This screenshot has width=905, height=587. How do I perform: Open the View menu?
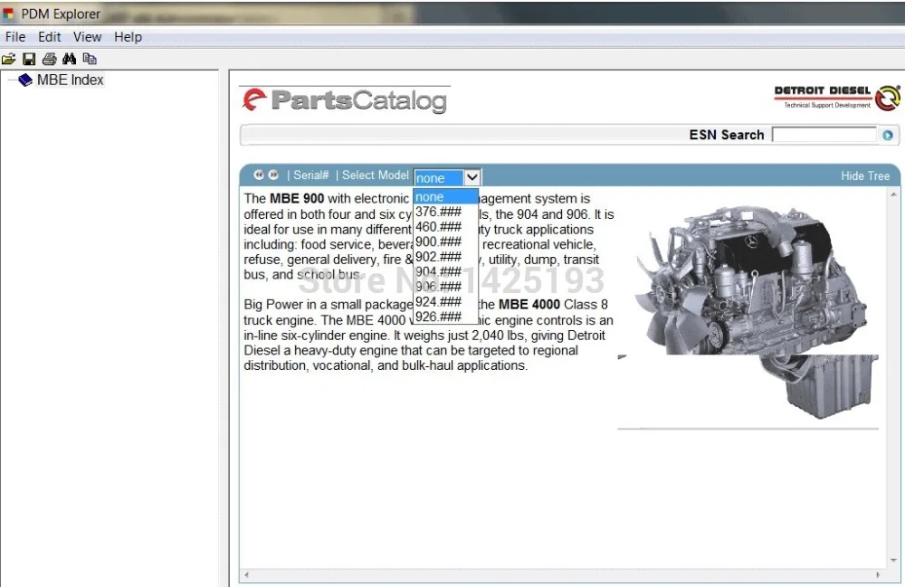tap(87, 37)
